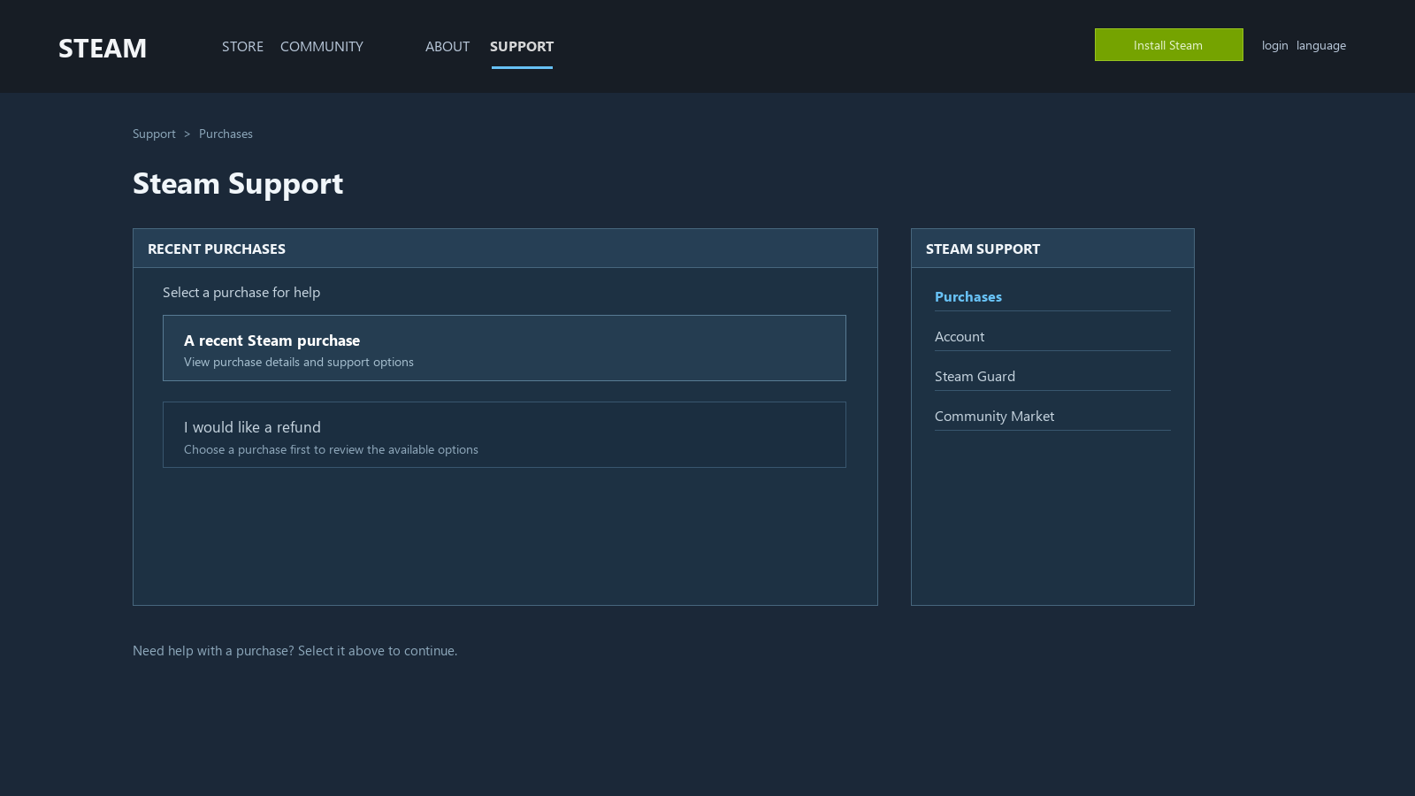The height and width of the screenshot is (796, 1415).
Task: Click the green Install Steam button
Action: click(1168, 45)
